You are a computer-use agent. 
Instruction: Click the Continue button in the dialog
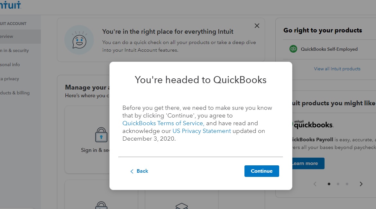[x=261, y=171]
